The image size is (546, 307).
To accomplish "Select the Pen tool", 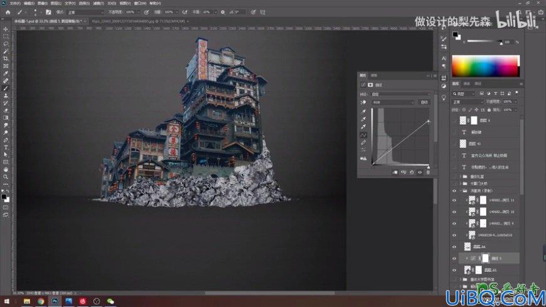I will tap(6, 140).
